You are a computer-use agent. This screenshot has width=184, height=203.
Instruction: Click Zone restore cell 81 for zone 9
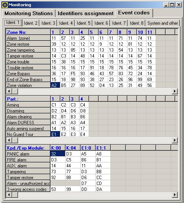(x=132, y=44)
